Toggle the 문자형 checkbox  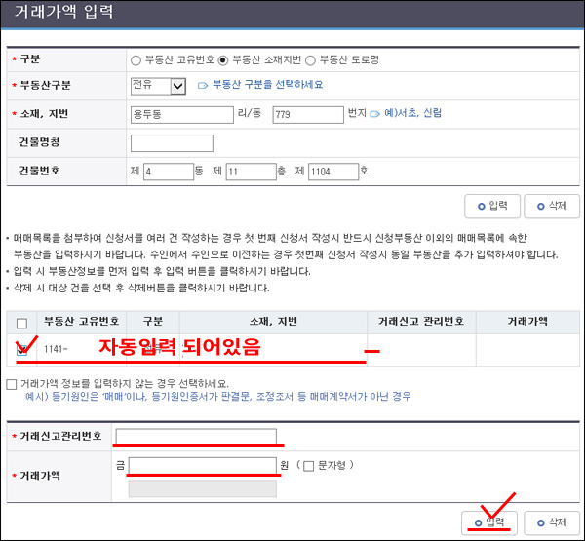point(308,466)
